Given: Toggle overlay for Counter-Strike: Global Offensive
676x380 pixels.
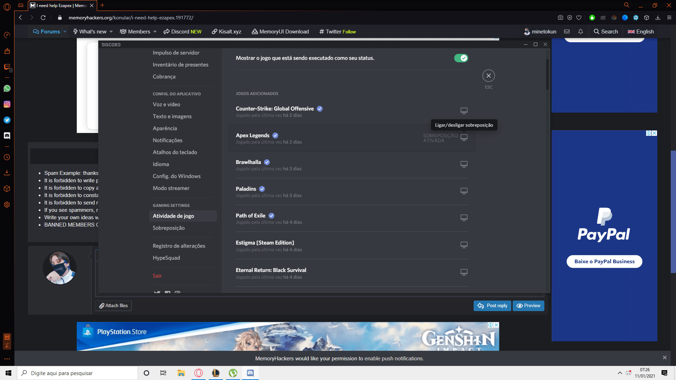Looking at the screenshot, I should (464, 111).
